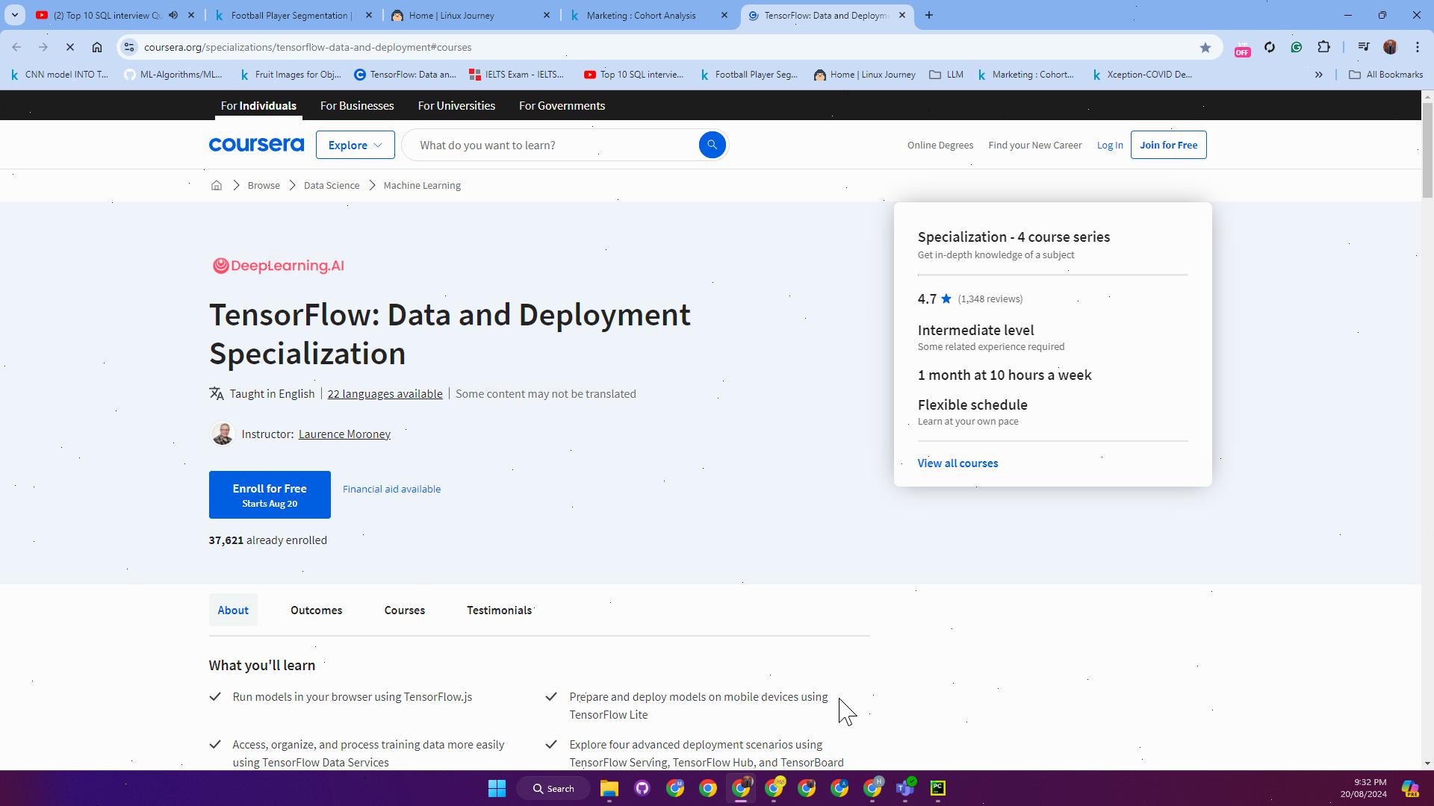
Task: Select the Outcomes section tab
Action: coord(316,610)
